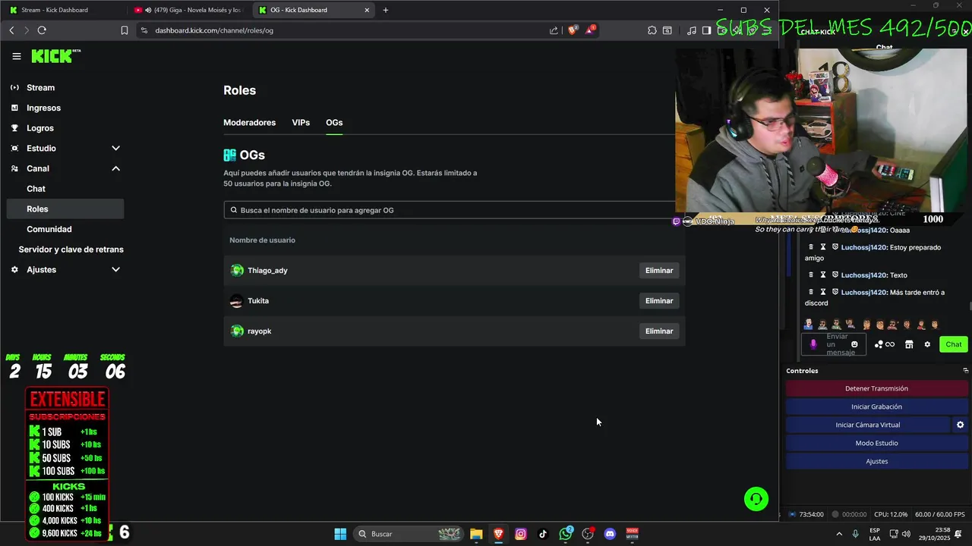The height and width of the screenshot is (546, 972).
Task: Remove Thiago_ady from OGs
Action: [x=659, y=271]
